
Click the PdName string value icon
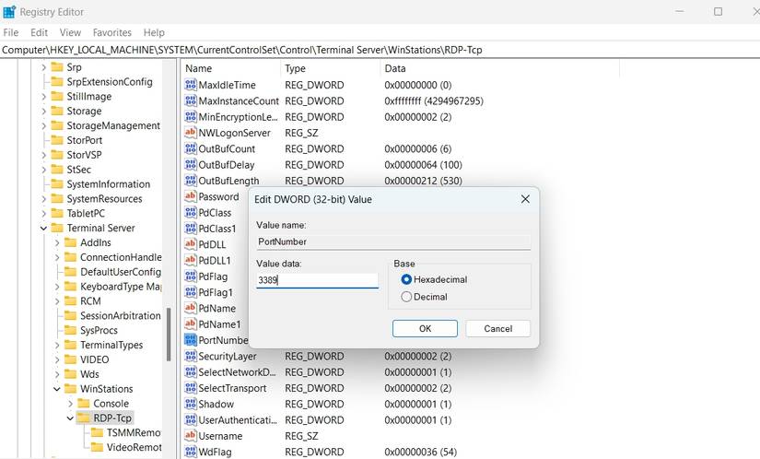coord(191,308)
